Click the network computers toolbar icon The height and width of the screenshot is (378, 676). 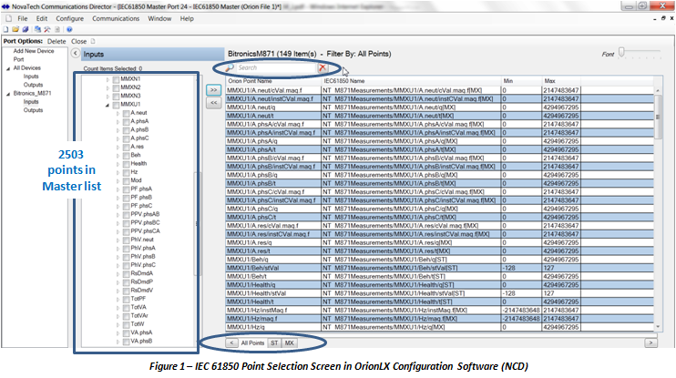(x=38, y=29)
